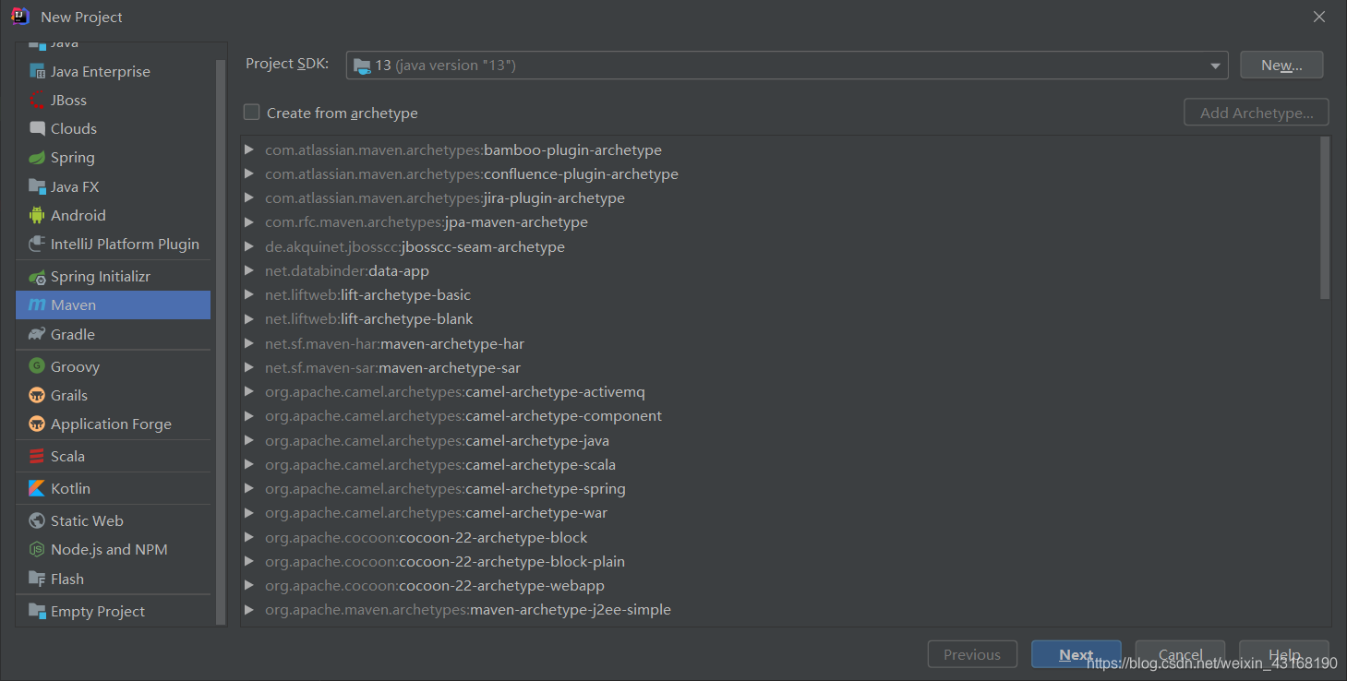Choose Kotlin project type label
Screen dimensions: 1347x681
point(70,488)
